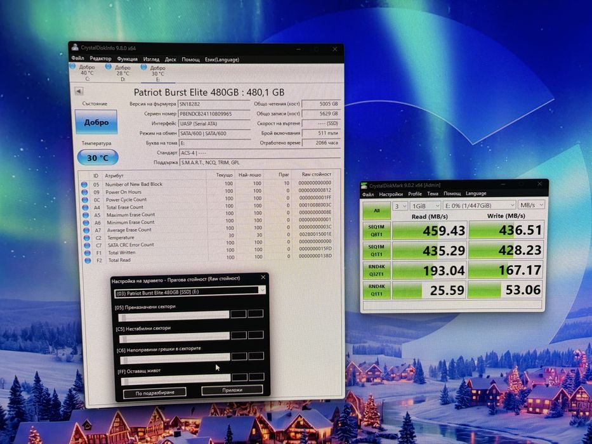This screenshot has height=444, width=592.
Task: Click the blue Добро health status button
Action: point(96,122)
